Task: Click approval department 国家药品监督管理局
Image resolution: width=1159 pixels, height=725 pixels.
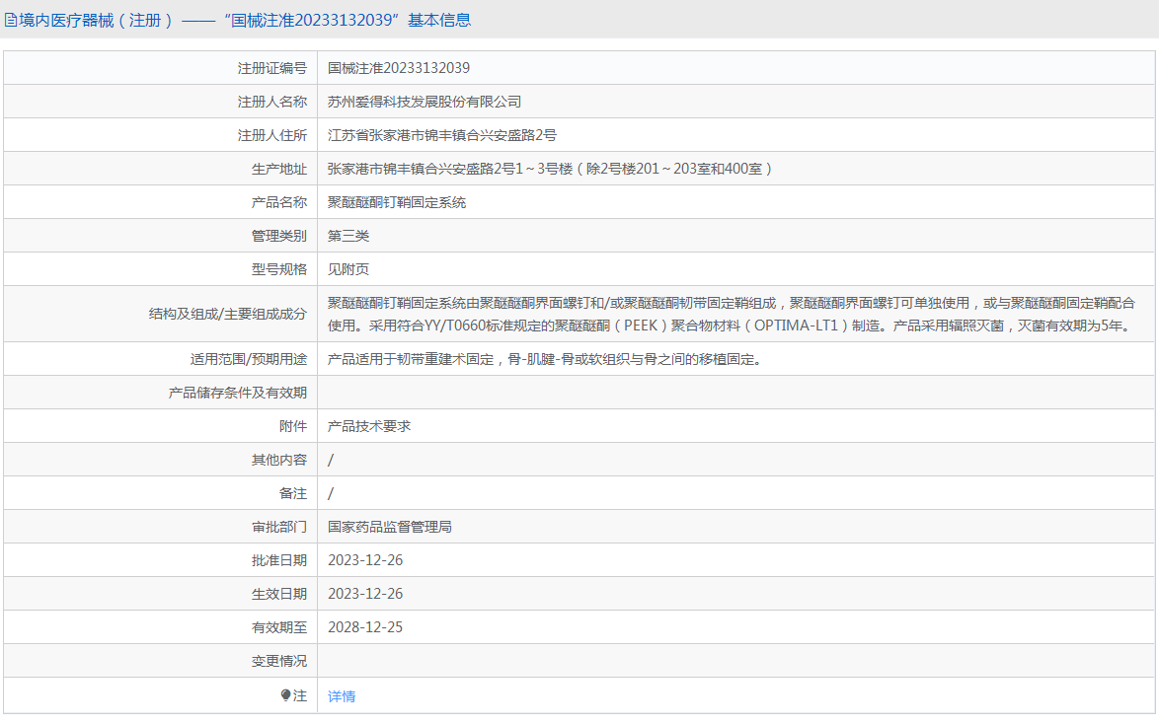Action: point(390,527)
